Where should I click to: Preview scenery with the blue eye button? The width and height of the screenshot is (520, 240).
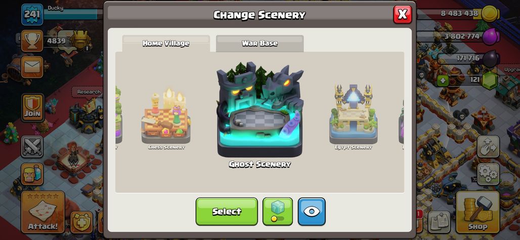tap(312, 212)
